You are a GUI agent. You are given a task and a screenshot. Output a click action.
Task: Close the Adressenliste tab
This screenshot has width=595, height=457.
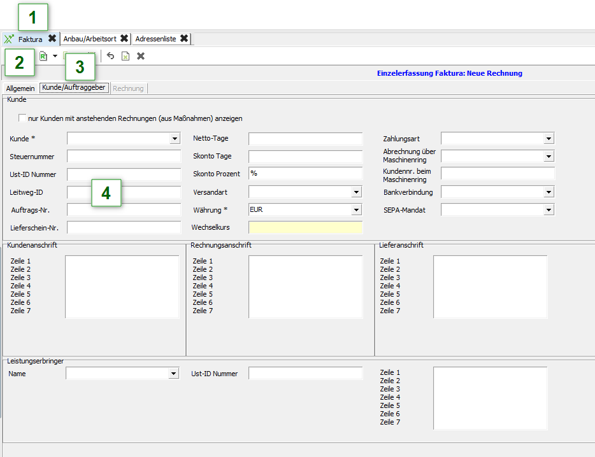(x=184, y=39)
